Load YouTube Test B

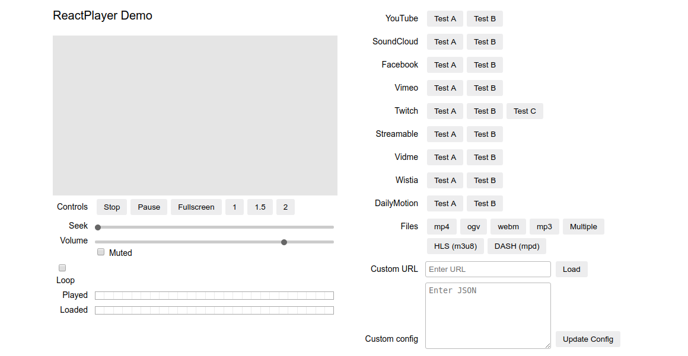(485, 19)
